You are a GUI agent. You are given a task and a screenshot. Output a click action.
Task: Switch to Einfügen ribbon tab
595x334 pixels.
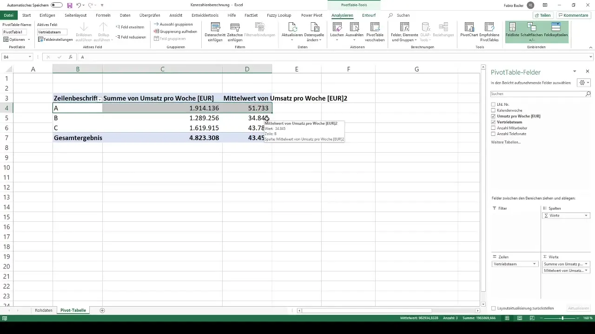coord(47,15)
